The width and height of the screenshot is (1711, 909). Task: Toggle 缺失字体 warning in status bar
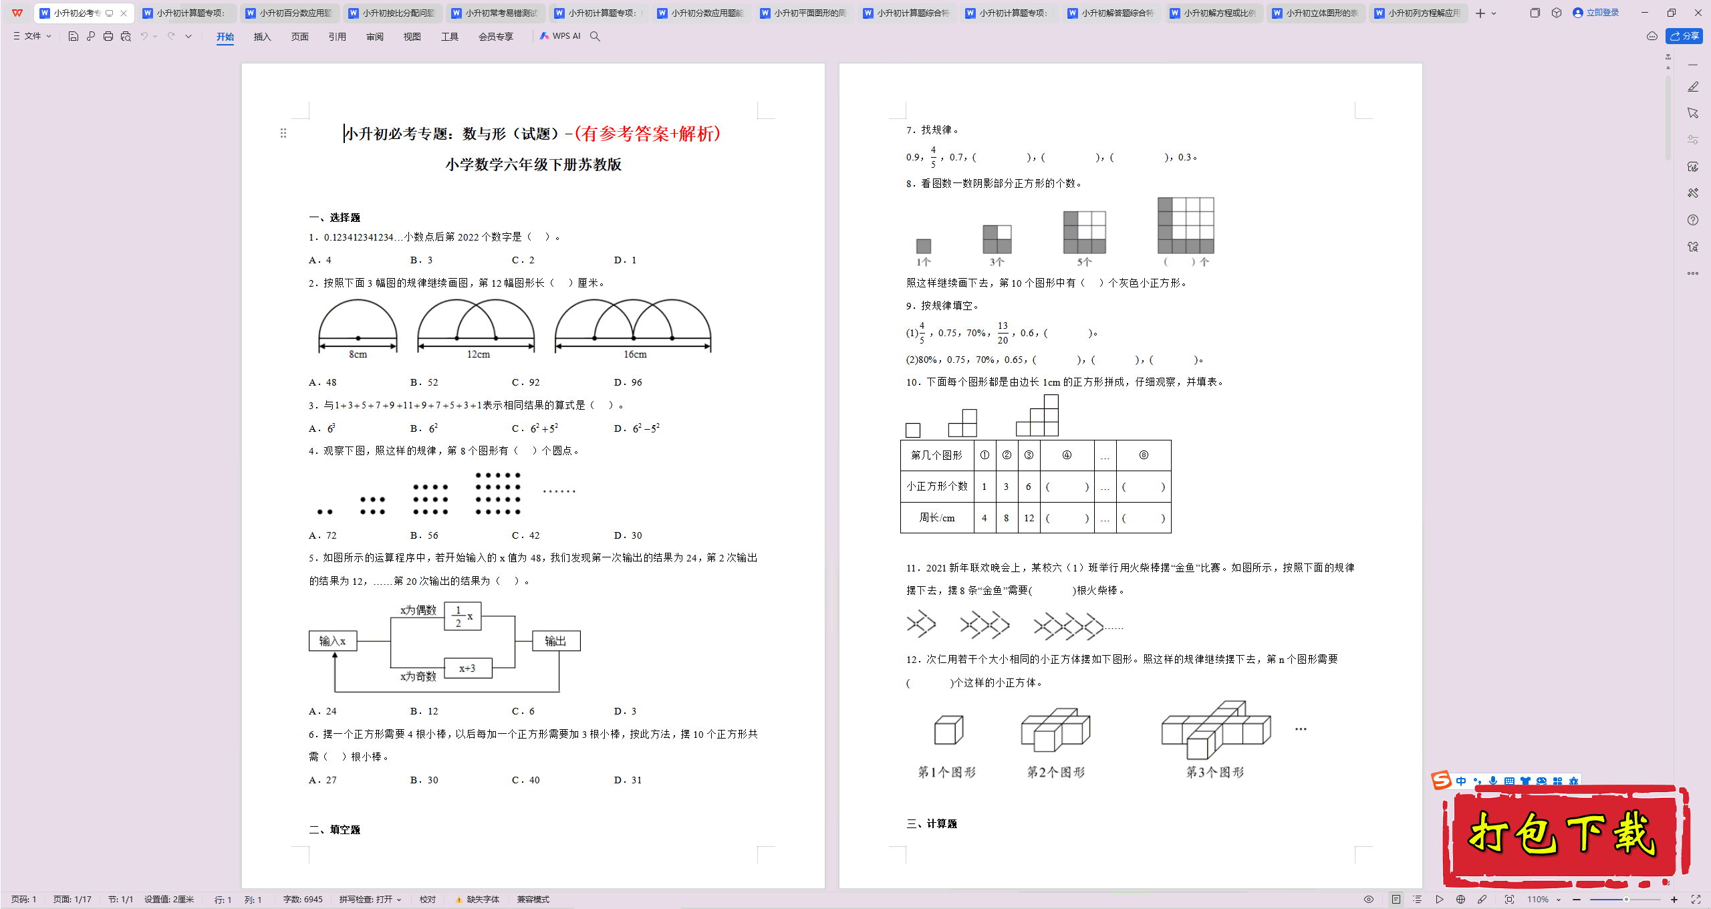click(477, 900)
